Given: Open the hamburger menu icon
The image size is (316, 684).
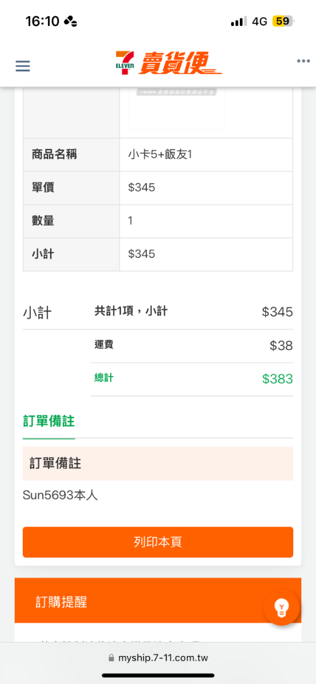Looking at the screenshot, I should tap(23, 66).
